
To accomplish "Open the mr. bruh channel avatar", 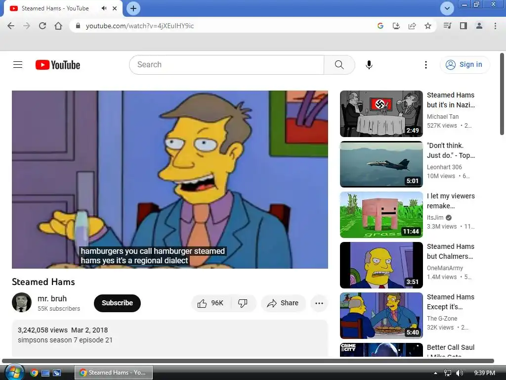I will click(x=22, y=302).
